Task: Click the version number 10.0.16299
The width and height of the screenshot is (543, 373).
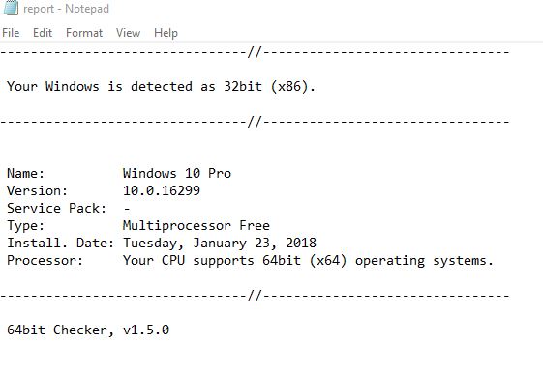Action: (x=162, y=190)
